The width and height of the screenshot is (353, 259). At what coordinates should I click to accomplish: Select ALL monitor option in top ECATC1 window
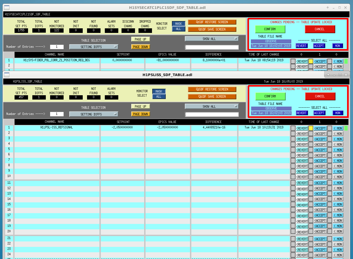(x=178, y=29)
